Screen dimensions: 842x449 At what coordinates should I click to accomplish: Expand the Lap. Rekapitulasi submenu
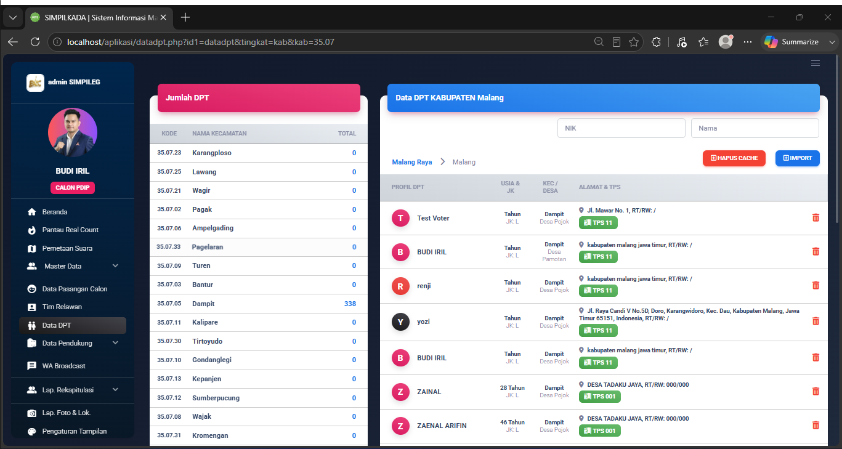click(72, 390)
